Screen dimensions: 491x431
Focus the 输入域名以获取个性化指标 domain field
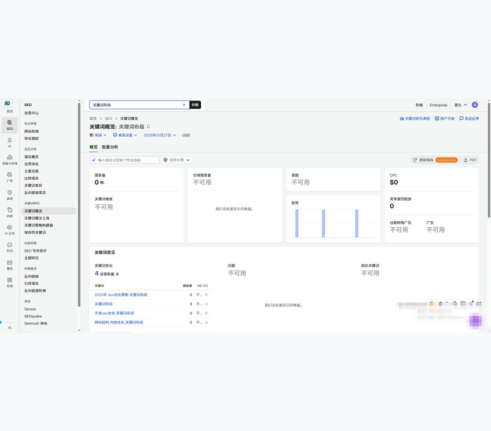pyautogui.click(x=125, y=160)
